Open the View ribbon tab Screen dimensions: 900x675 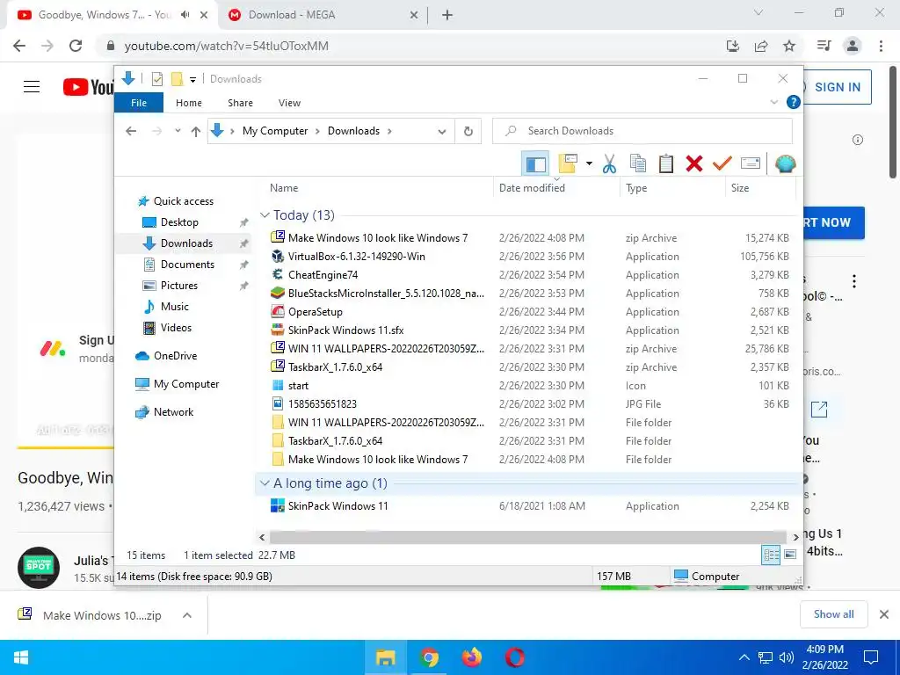pos(289,103)
